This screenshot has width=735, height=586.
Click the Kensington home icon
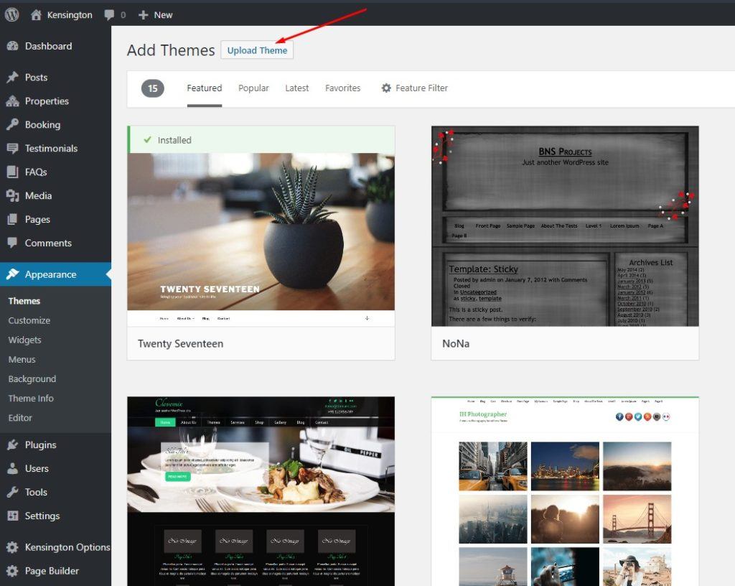click(x=36, y=14)
